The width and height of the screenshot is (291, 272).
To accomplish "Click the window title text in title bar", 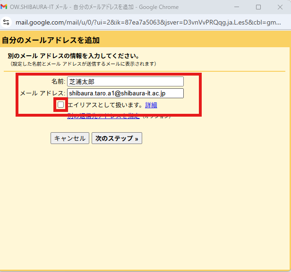I will tap(94, 8).
